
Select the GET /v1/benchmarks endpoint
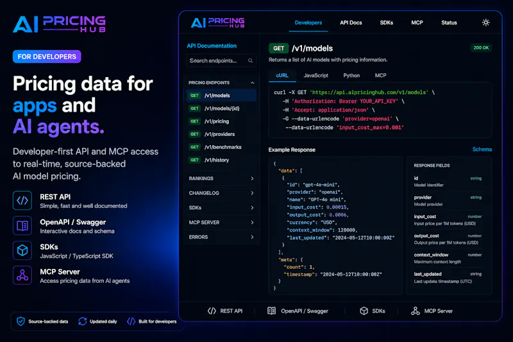(221, 148)
